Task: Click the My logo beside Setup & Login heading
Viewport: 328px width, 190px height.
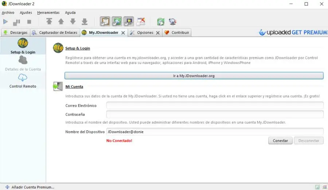Action: [x=58, y=48]
